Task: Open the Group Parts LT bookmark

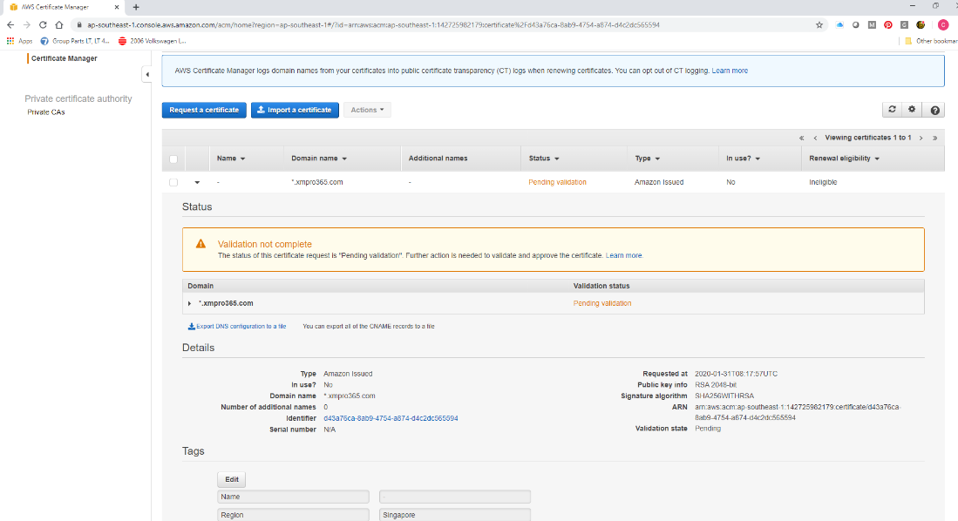Action: pos(75,41)
